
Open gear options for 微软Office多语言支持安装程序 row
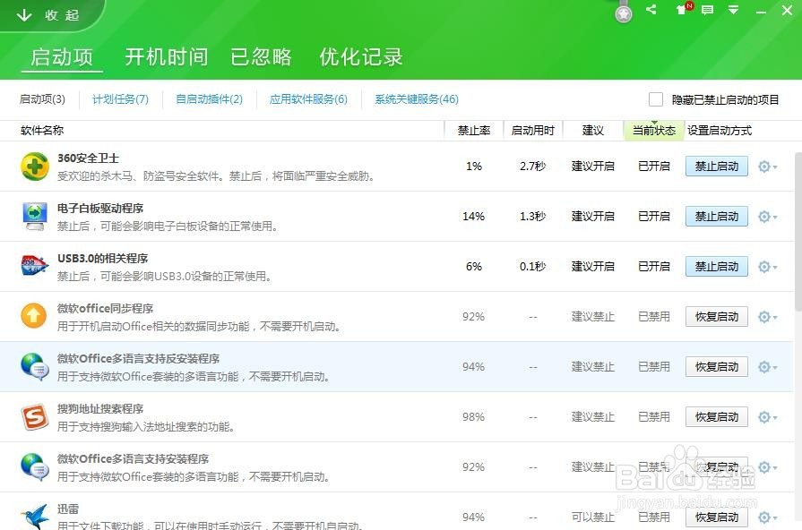coord(767,467)
